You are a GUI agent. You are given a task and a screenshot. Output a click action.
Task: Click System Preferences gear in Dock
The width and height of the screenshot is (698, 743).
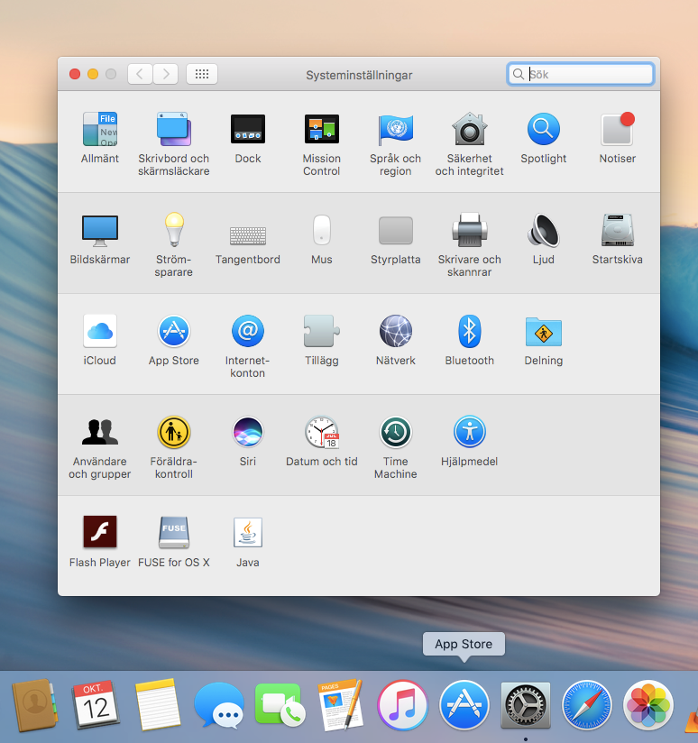526,705
